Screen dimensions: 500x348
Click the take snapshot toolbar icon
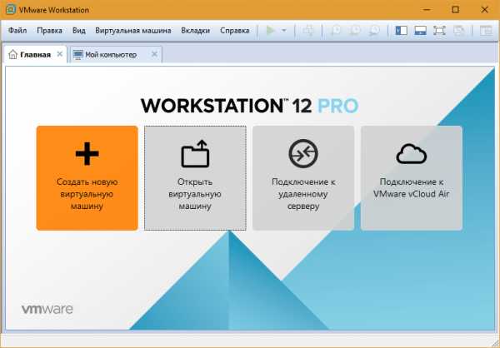(336, 31)
